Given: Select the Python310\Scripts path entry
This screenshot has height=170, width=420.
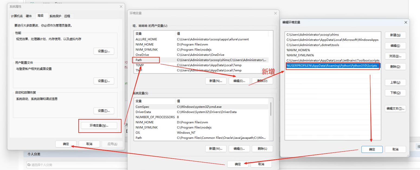Looking at the screenshot, I should 333,66.
